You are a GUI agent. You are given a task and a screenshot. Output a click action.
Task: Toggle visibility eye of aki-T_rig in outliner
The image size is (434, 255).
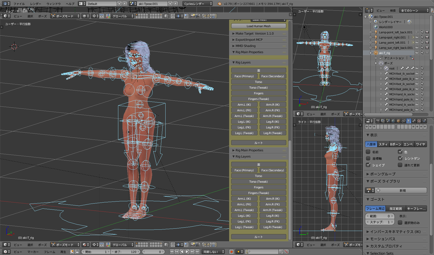point(417,53)
